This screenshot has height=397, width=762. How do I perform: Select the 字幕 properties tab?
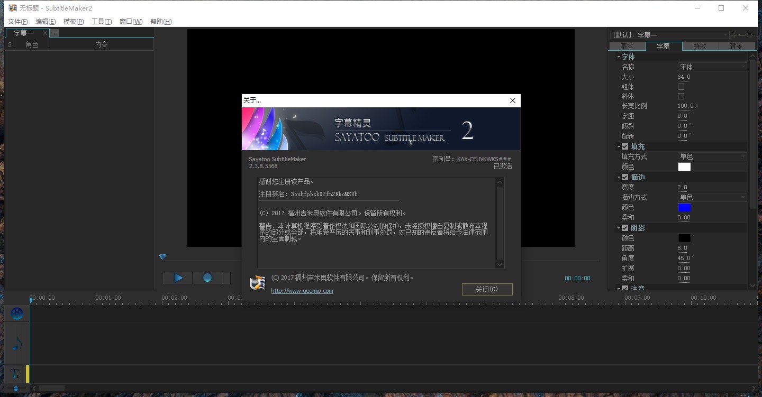pyautogui.click(x=663, y=46)
